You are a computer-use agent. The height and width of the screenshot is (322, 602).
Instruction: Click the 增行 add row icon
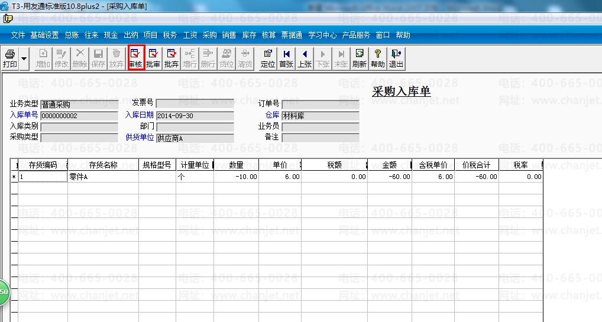coord(190,58)
